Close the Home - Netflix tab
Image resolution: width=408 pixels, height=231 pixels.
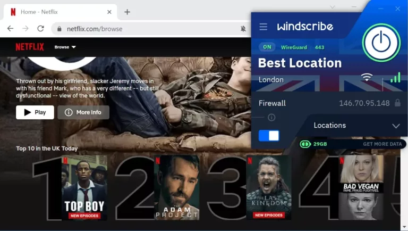click(x=109, y=12)
